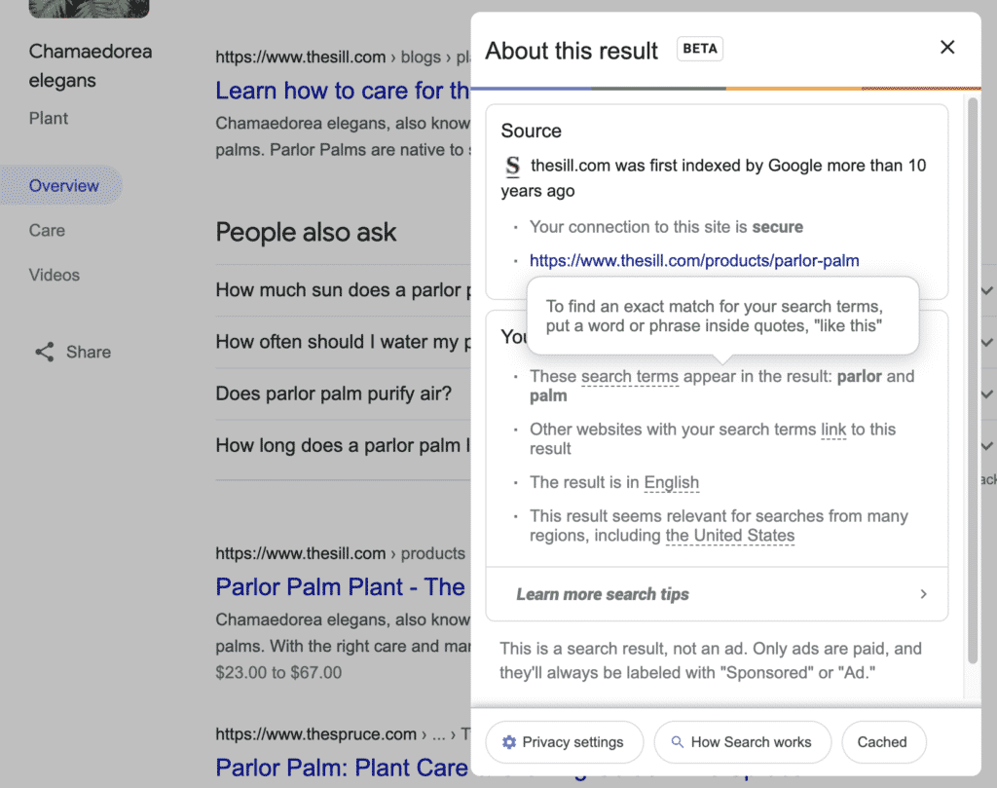Click chevron arrow beside search tips
997x788 pixels.
(923, 594)
